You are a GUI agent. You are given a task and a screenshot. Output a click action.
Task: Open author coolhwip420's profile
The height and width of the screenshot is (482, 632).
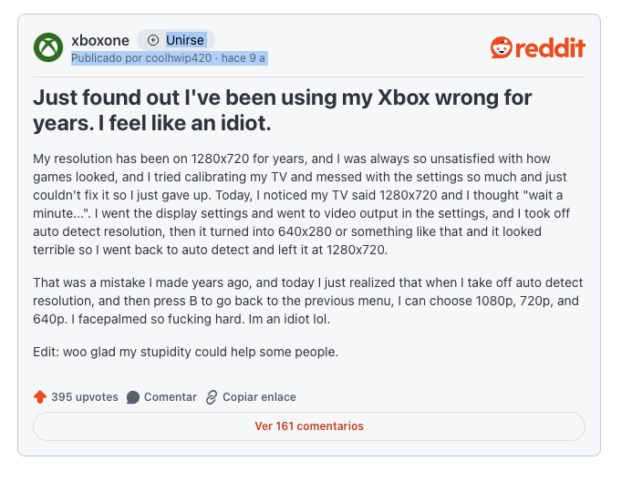pos(179,57)
